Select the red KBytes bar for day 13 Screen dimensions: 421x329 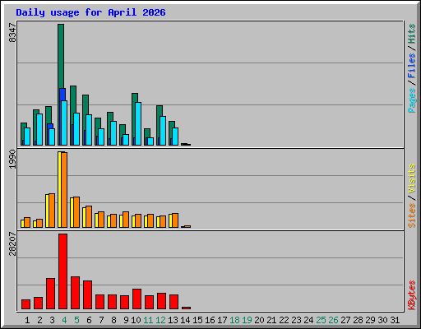(173, 302)
